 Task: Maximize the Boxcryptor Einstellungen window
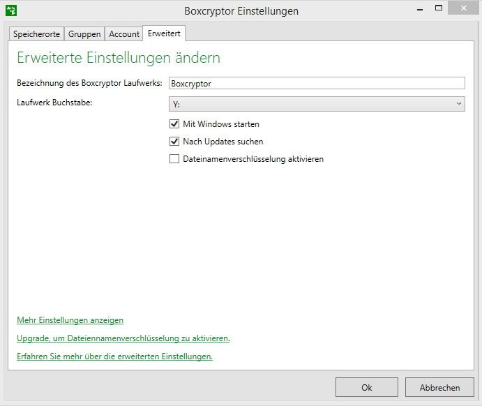(x=439, y=8)
